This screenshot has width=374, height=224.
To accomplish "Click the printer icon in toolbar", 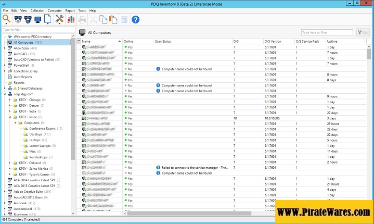I will click(x=82, y=19).
